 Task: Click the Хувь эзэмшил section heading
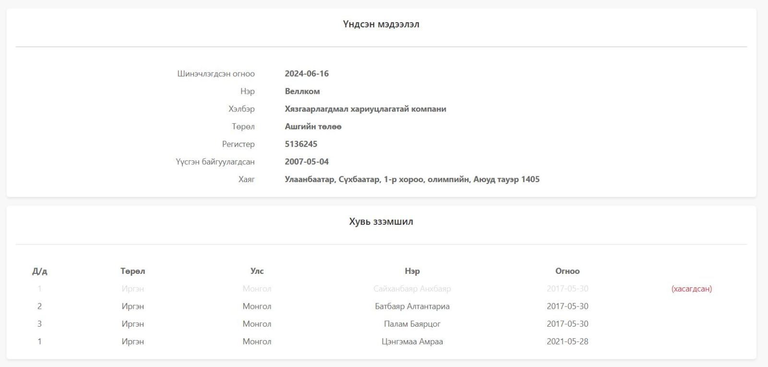381,221
